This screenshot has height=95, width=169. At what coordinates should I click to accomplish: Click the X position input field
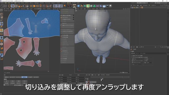(x=63, y=77)
